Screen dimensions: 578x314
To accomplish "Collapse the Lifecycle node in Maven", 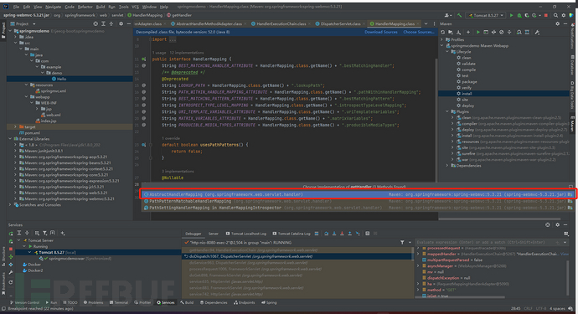I will pos(447,52).
